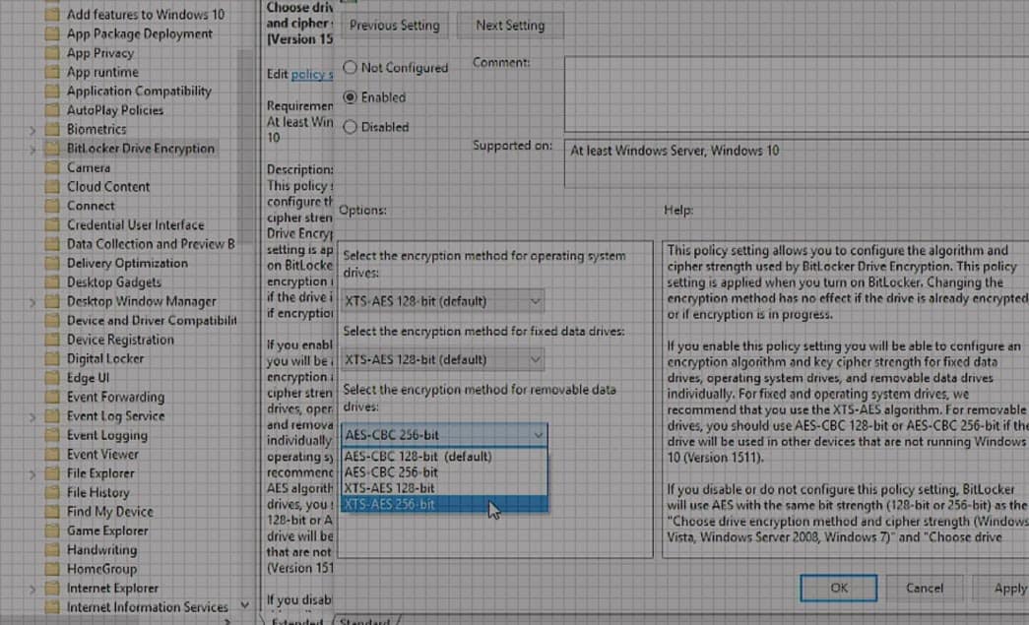
Task: Choose XTS-AES 128-bit from the dropdown list
Action: (444, 488)
